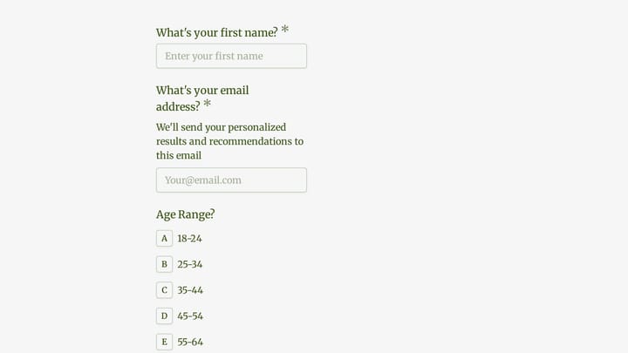Click the "Age Range?" question heading
Image resolution: width=628 pixels, height=353 pixels.
coord(186,214)
